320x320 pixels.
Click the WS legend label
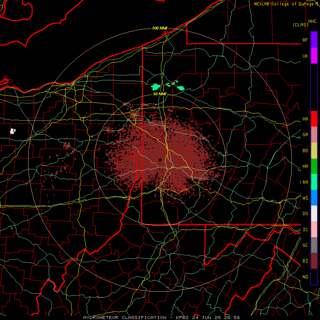[x=305, y=198]
